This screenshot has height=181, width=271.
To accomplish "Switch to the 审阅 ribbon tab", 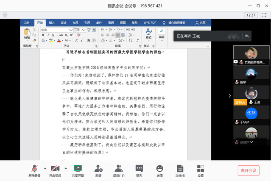I will [x=111, y=22].
